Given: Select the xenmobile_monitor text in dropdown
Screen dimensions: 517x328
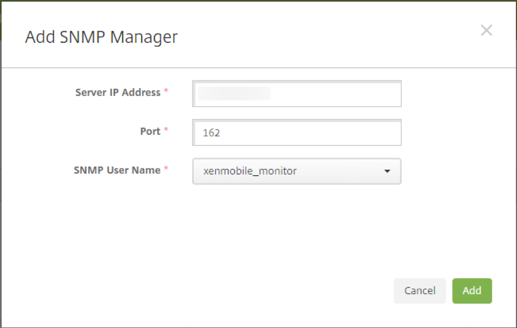Looking at the screenshot, I should point(250,171).
